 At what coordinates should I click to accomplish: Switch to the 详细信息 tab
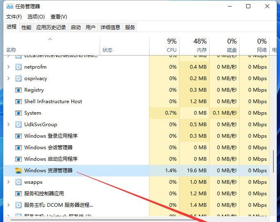tap(110, 27)
